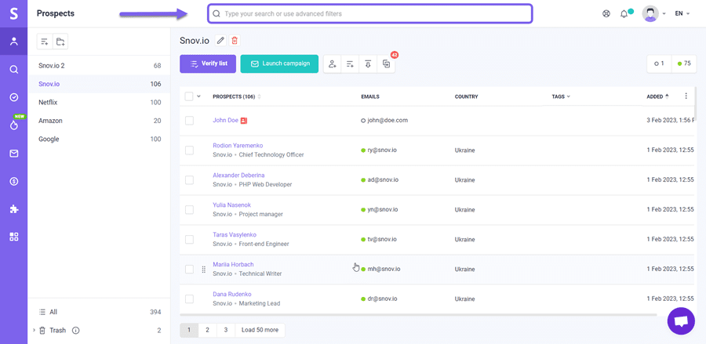Open the dollar deals sidebar icon
The width and height of the screenshot is (706, 344).
14,181
